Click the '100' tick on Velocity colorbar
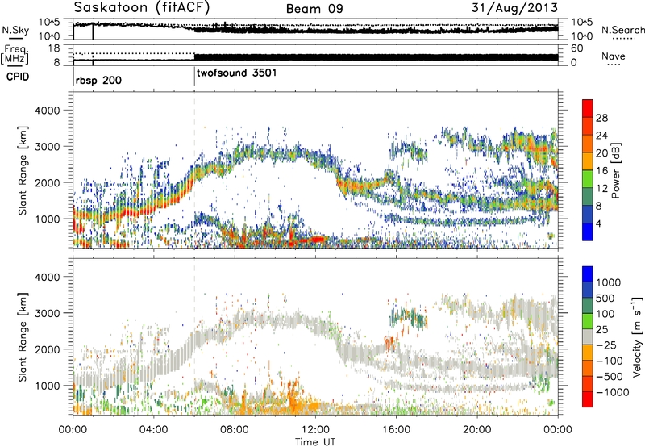Image resolution: width=645 pixels, height=447 pixels. pyautogui.click(x=605, y=314)
